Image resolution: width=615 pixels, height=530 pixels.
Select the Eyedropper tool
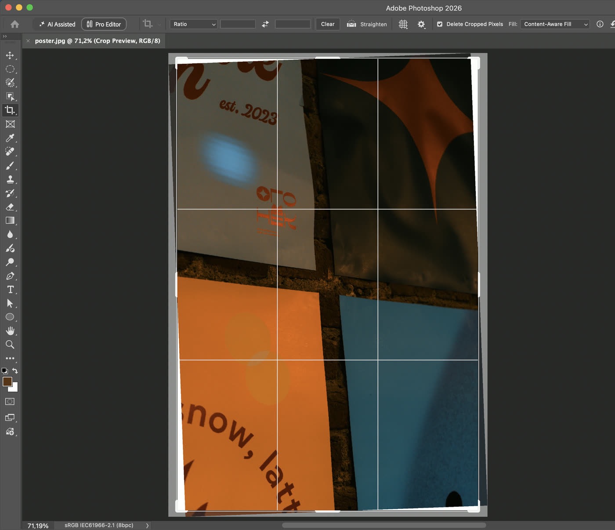tap(10, 138)
